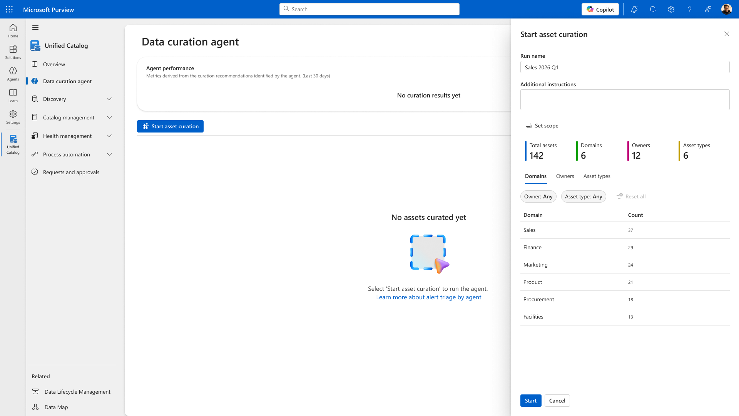The height and width of the screenshot is (416, 739).
Task: Open the notifications bell icon
Action: 653,9
